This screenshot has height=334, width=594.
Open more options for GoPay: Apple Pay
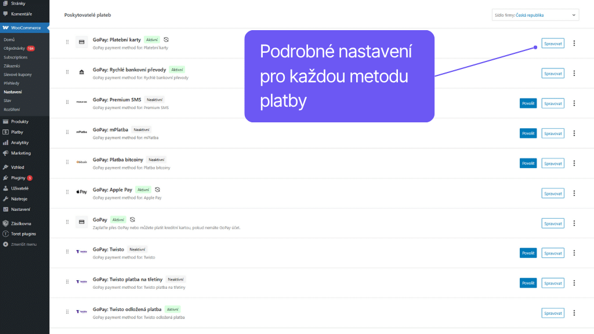574,193
